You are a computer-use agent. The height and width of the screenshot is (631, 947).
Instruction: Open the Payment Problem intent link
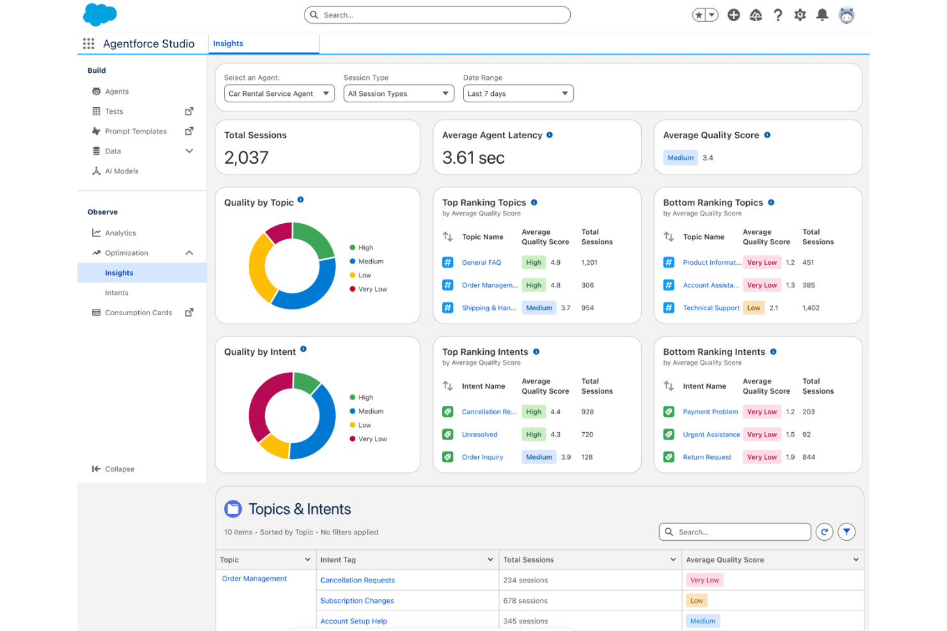(x=710, y=412)
